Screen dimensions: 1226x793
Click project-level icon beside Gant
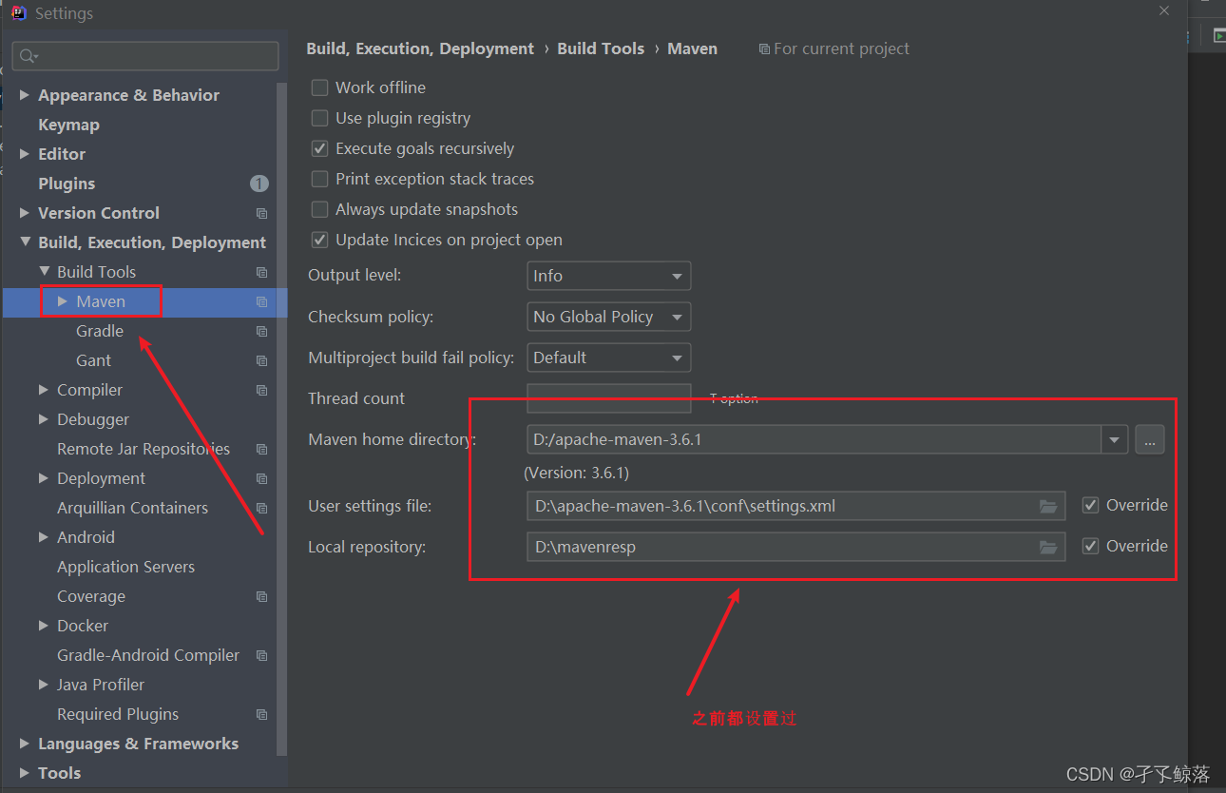coord(262,360)
